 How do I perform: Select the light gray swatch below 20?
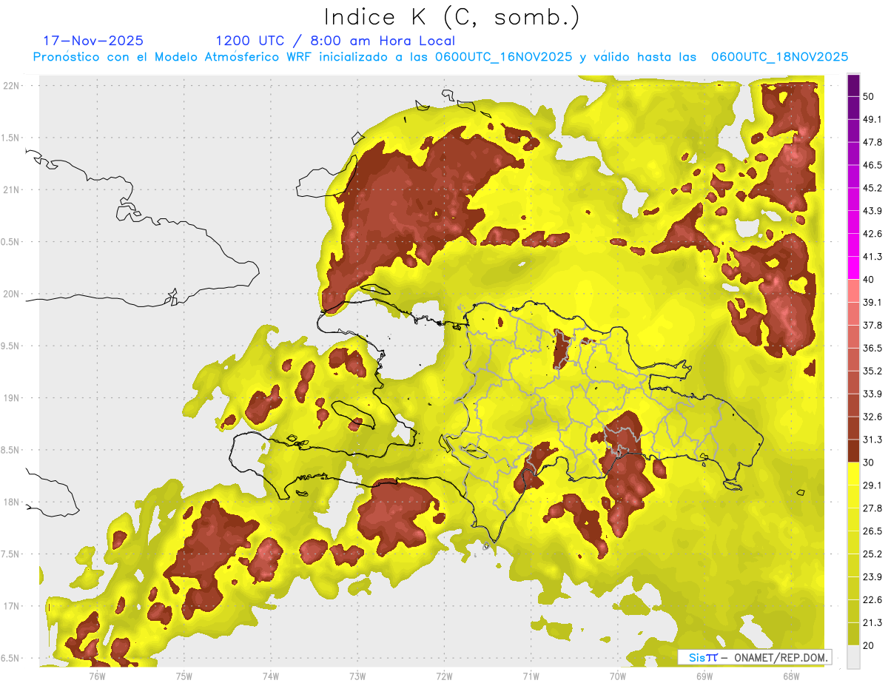[x=853, y=656]
